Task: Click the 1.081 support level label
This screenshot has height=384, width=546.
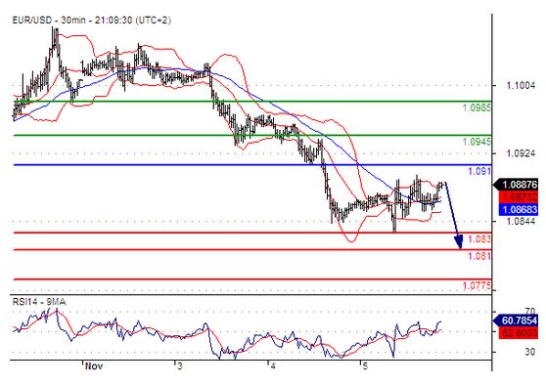Action: pos(479,256)
